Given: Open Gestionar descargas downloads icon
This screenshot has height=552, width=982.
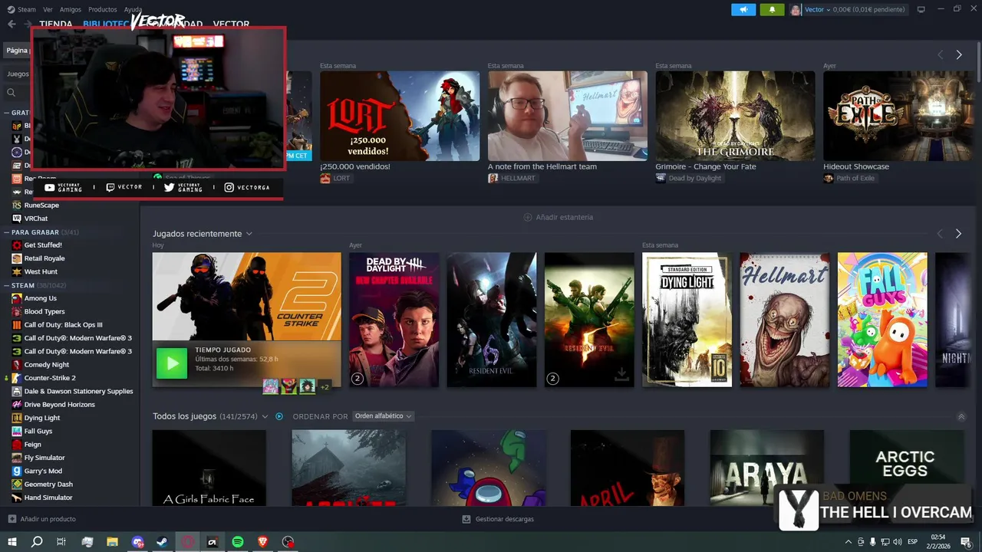Looking at the screenshot, I should click(x=466, y=519).
